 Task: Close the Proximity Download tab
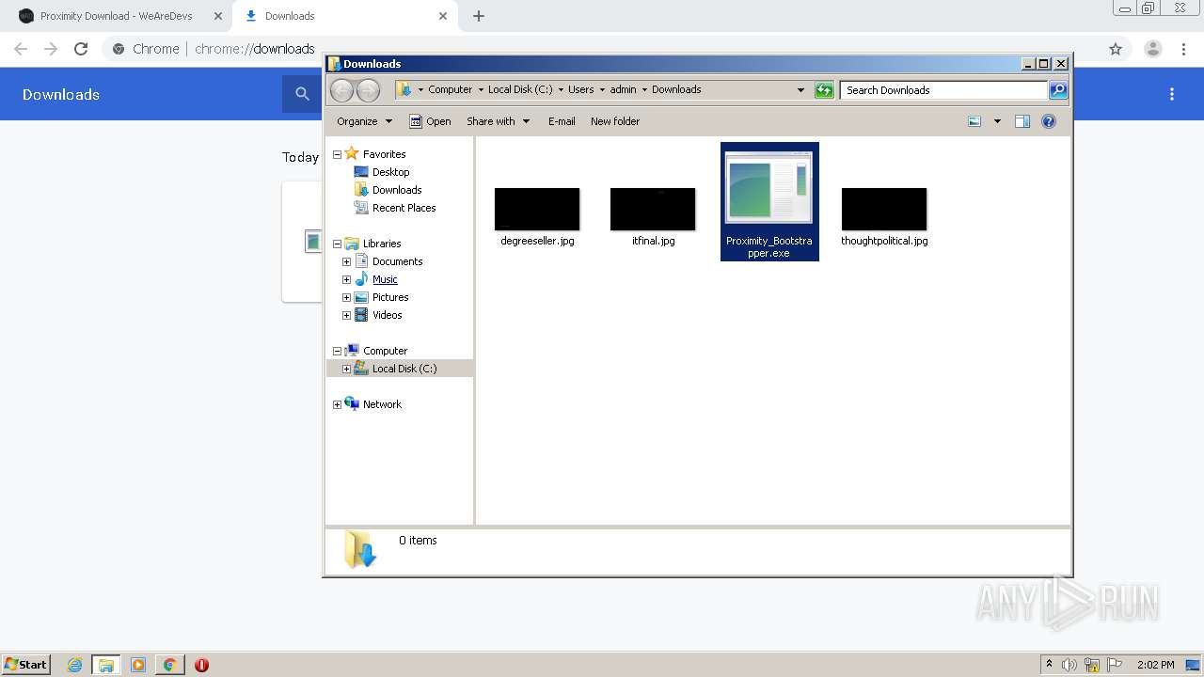pos(218,16)
